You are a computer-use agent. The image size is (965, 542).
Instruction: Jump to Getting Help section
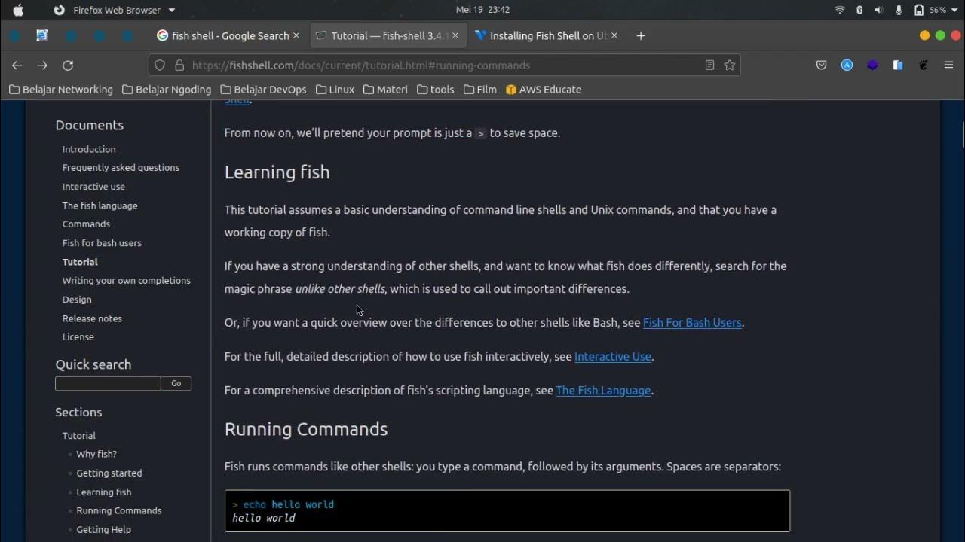coord(103,530)
